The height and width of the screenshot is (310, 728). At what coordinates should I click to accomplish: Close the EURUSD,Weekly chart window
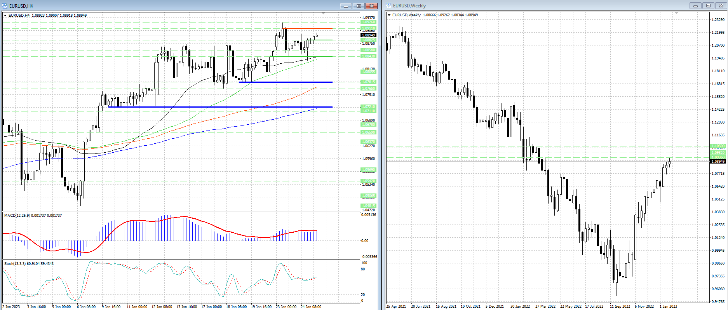click(721, 6)
